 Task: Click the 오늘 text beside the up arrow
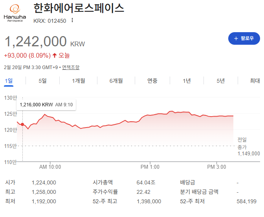64,55
